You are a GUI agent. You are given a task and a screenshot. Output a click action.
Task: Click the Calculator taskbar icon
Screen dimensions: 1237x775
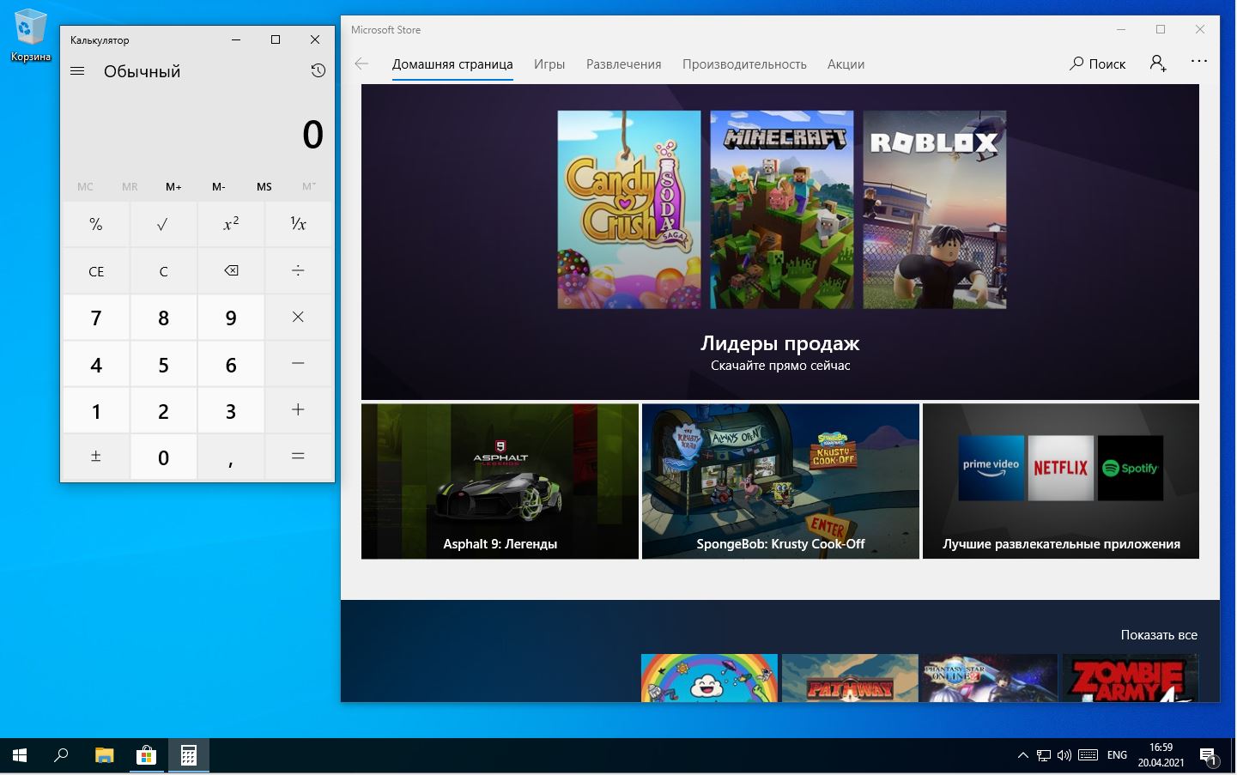188,756
